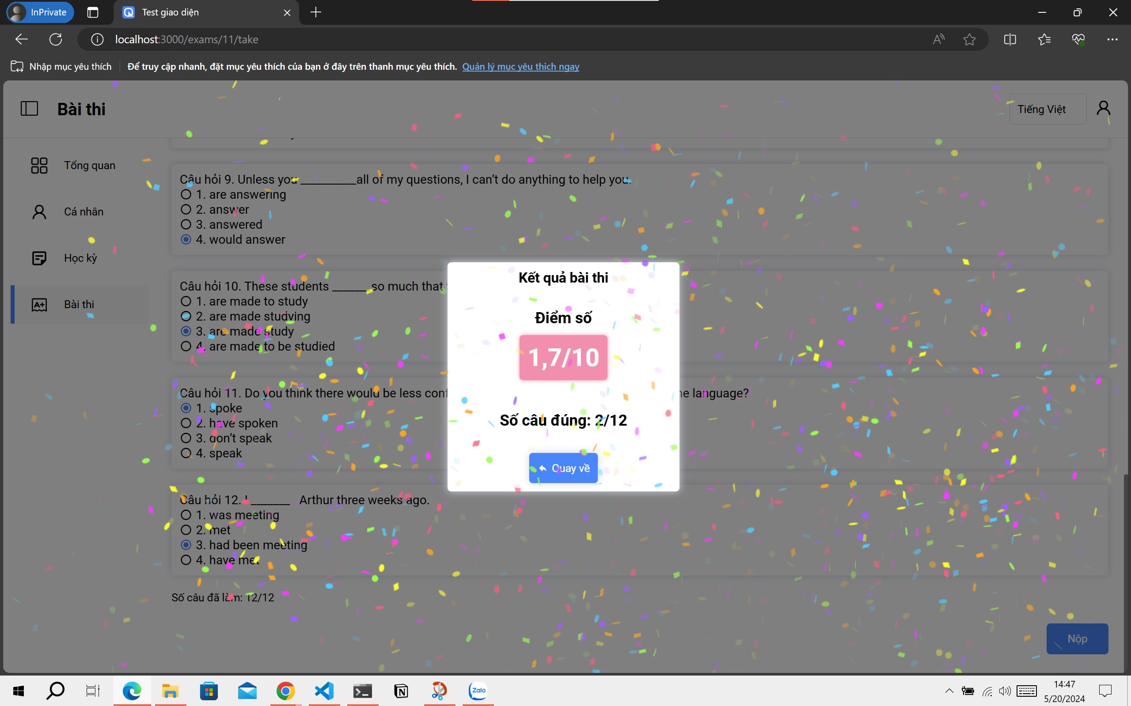Open the 'Quản lý mục yêu thích ngay' link
The image size is (1131, 706).
tap(520, 66)
